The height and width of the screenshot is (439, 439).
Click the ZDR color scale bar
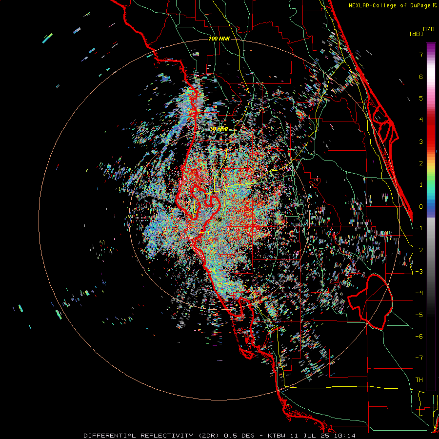[x=431, y=217]
